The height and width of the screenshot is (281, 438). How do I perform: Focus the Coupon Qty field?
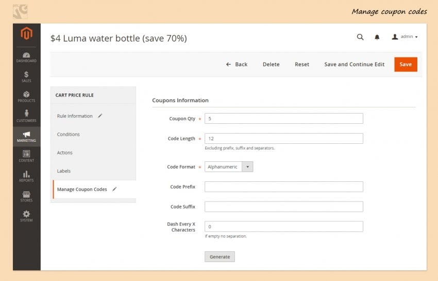284,119
